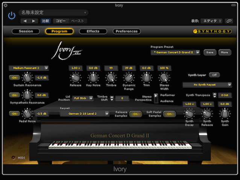
Task: Adjust the Sustain Resonance knob
Action: (27, 77)
